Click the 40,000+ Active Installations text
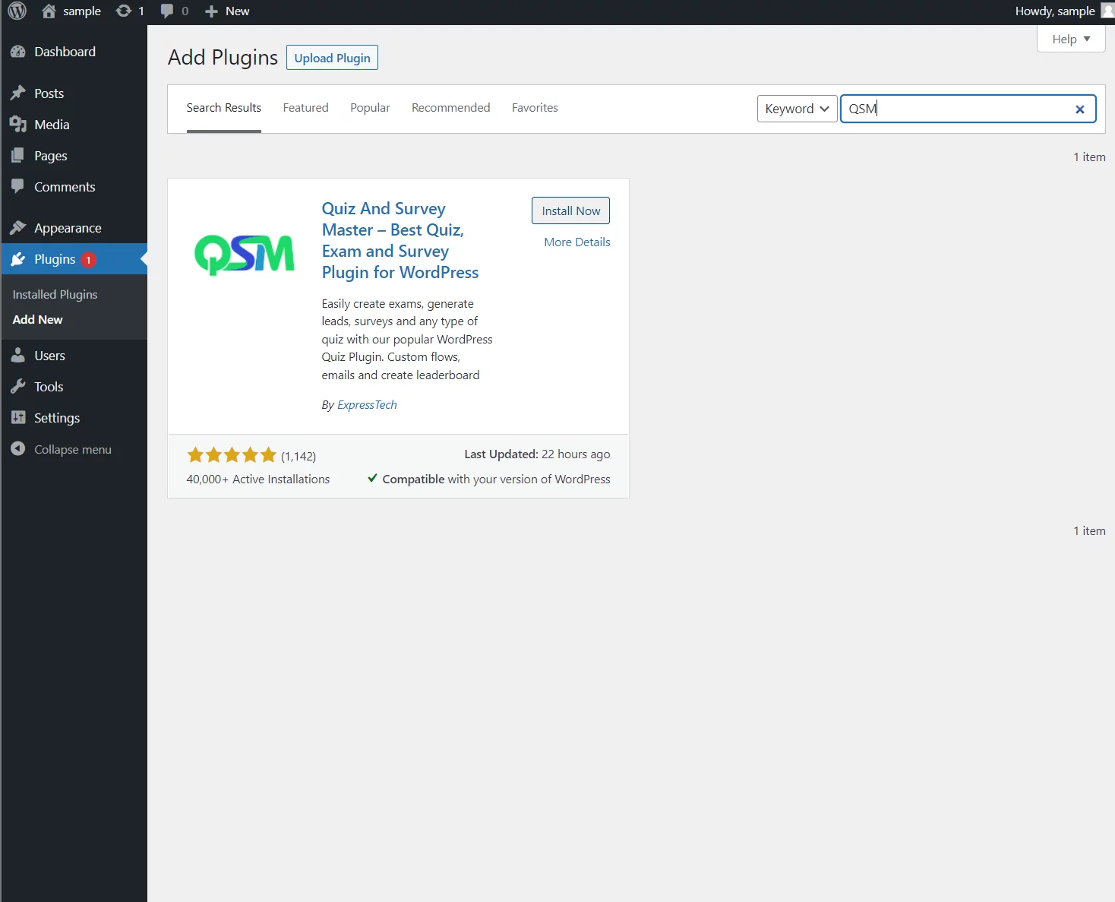Image resolution: width=1115 pixels, height=902 pixels. tap(258, 479)
